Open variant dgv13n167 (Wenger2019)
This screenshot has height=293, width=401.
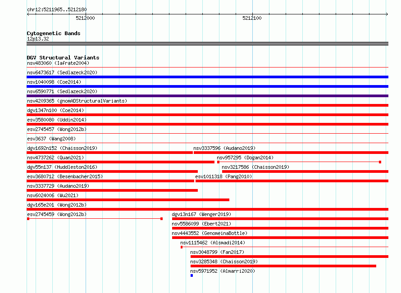pos(201,214)
